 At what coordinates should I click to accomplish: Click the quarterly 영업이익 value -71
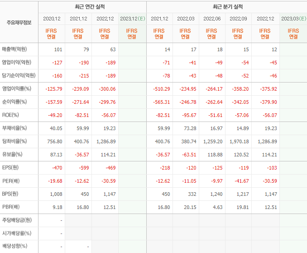coord(166,63)
